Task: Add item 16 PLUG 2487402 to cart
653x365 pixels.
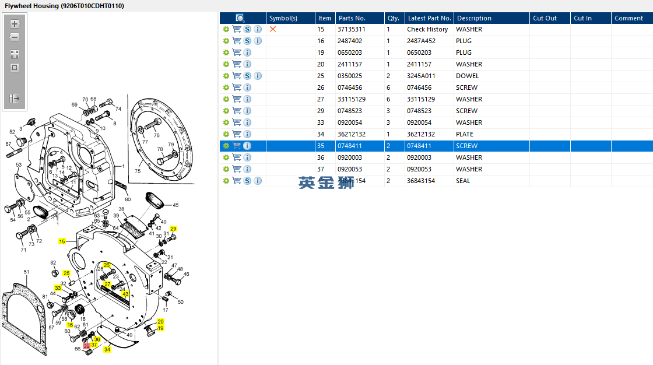Action: [x=237, y=41]
